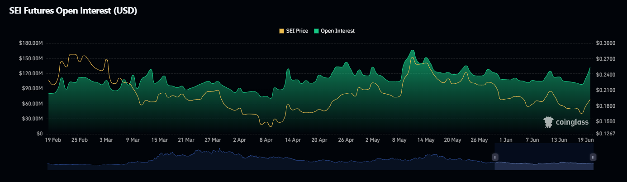627x182 pixels.
Task: Click the $0.3000 right axis label
Action: (606, 43)
